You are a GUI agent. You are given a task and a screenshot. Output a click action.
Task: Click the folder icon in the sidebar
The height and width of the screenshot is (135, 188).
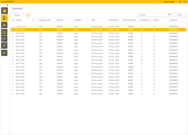tap(5, 39)
